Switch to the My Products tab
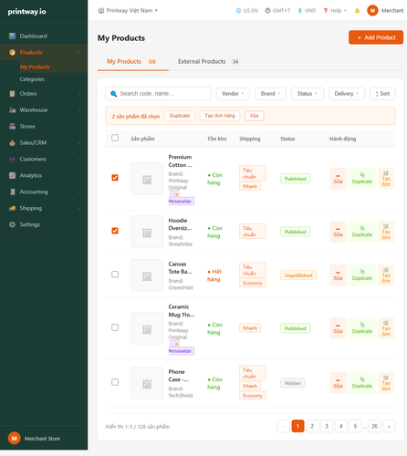This screenshot has width=407, height=456. click(x=133, y=62)
